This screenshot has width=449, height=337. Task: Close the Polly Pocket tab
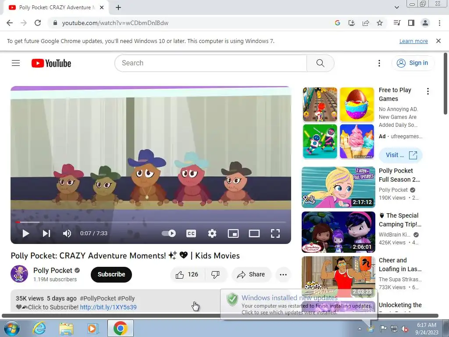tap(102, 7)
